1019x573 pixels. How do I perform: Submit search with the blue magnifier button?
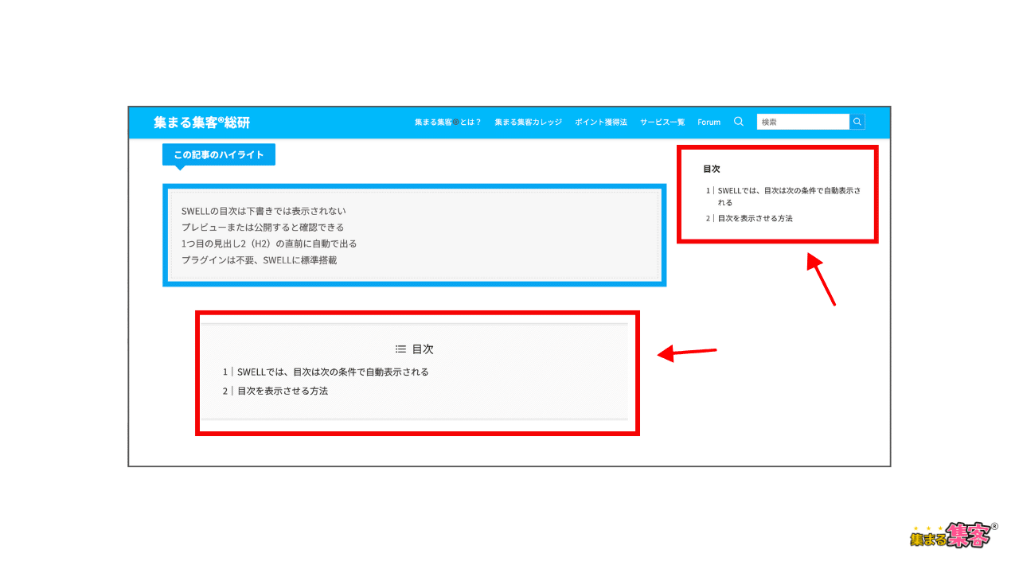point(857,122)
